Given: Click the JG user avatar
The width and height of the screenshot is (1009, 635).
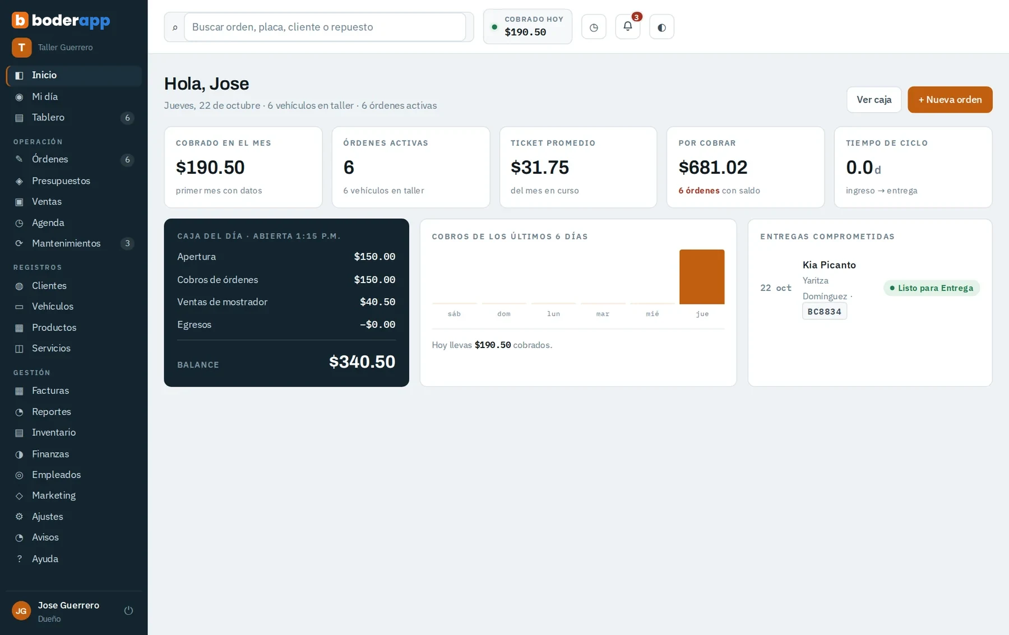Looking at the screenshot, I should click(21, 611).
